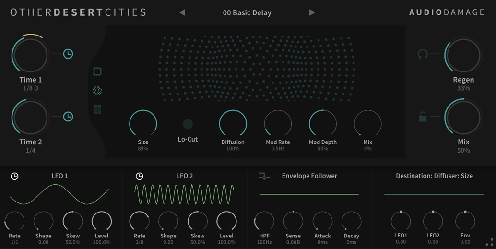
Task: Open the 00 Basic Delay preset menu
Action: pos(247,13)
